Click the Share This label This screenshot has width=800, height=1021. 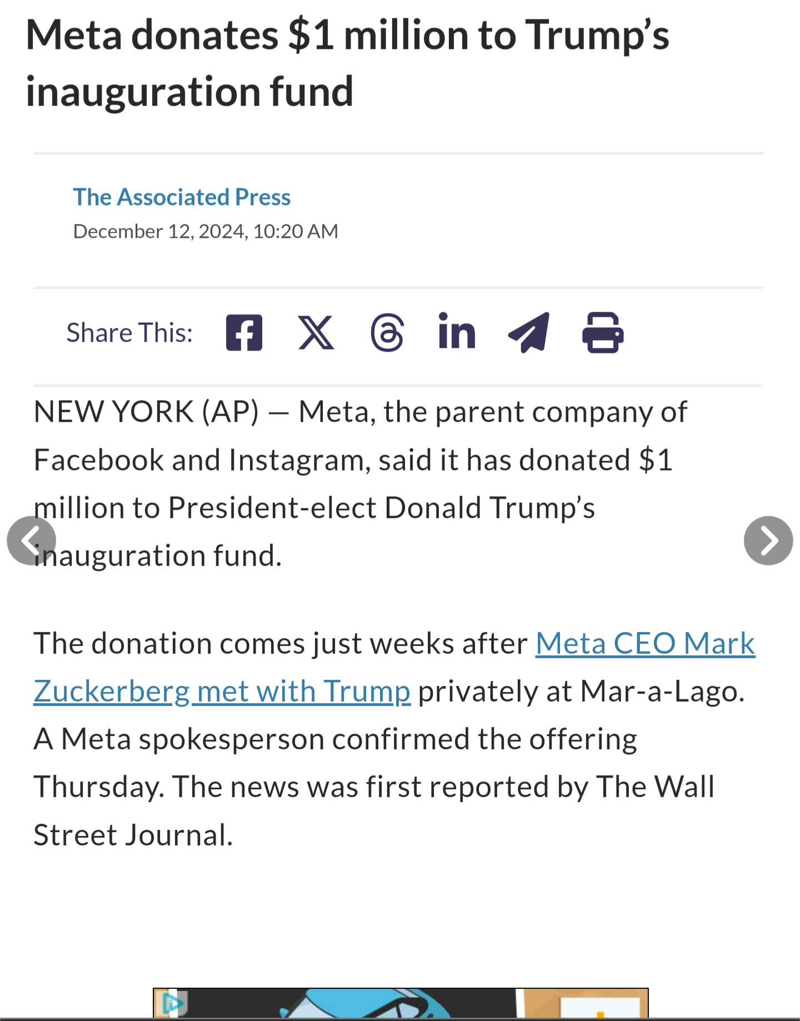pyautogui.click(x=129, y=332)
